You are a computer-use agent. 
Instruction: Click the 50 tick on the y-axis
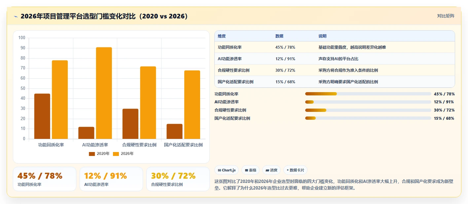[23, 88]
